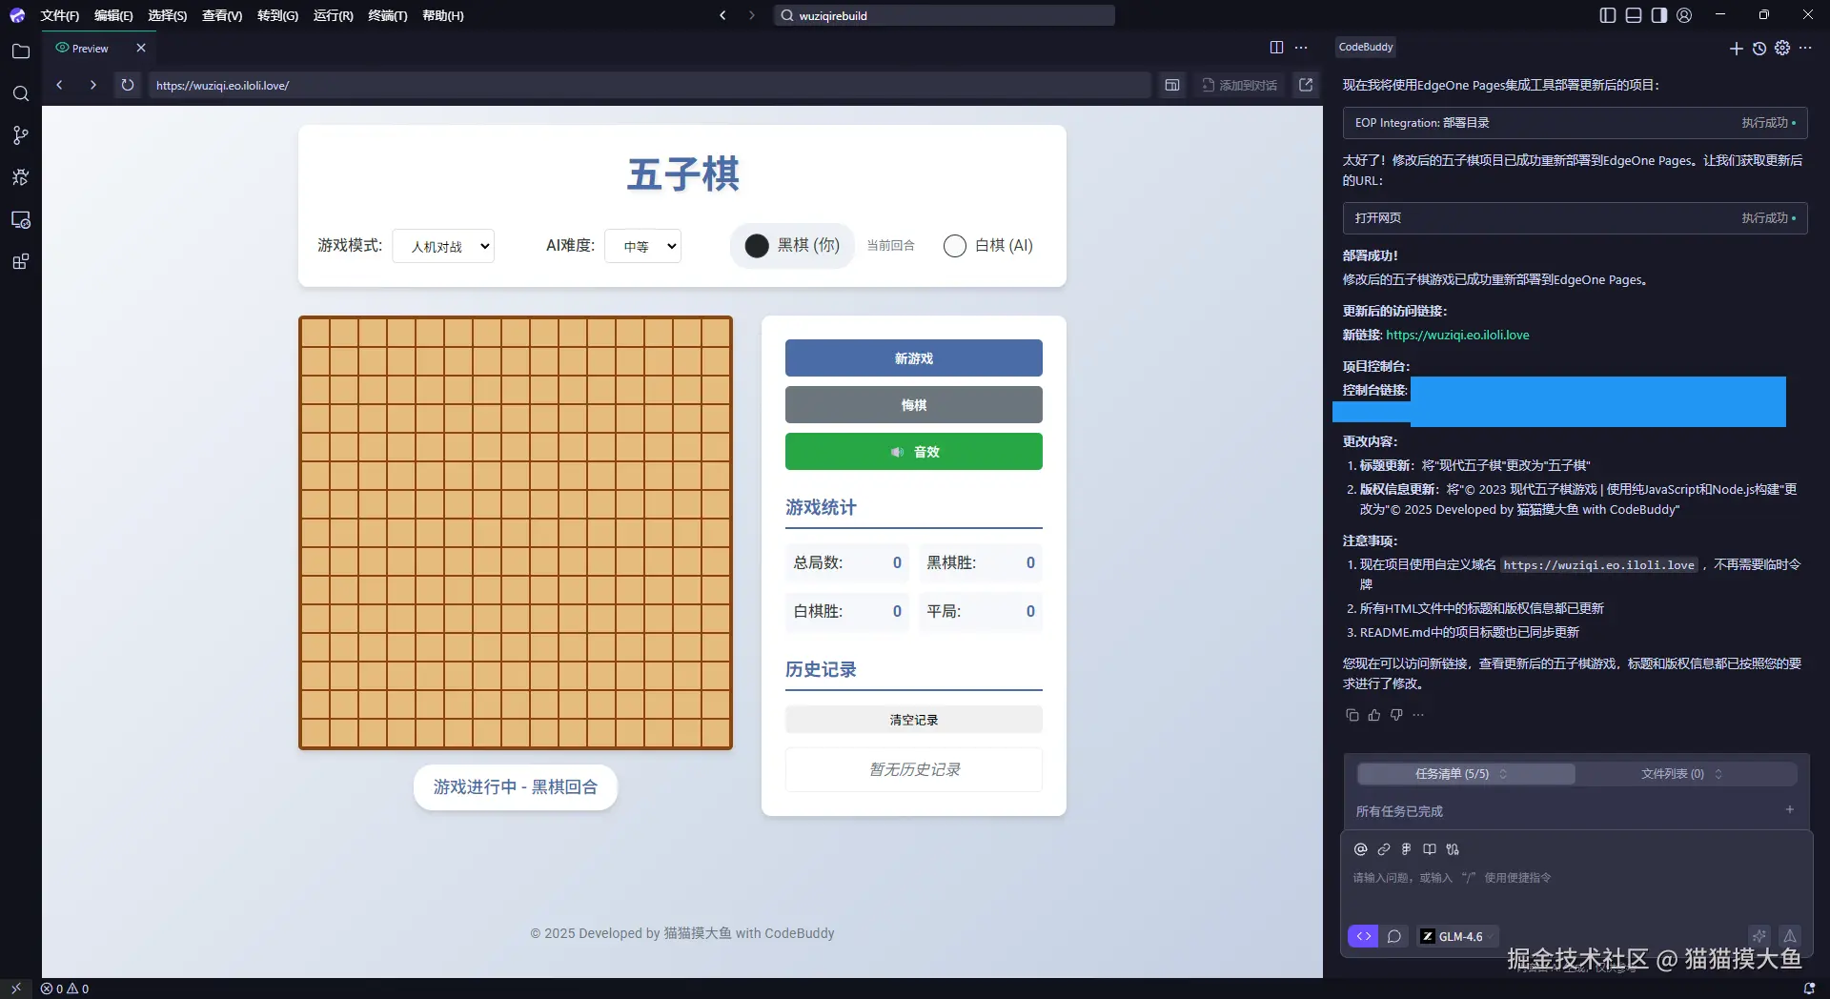Viewport: 1830px width, 999px height.
Task: Open the GLM-4.6 model selector
Action: pyautogui.click(x=1456, y=936)
